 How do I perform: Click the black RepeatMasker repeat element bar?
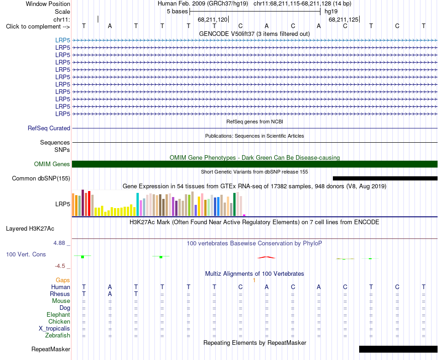(398, 349)
